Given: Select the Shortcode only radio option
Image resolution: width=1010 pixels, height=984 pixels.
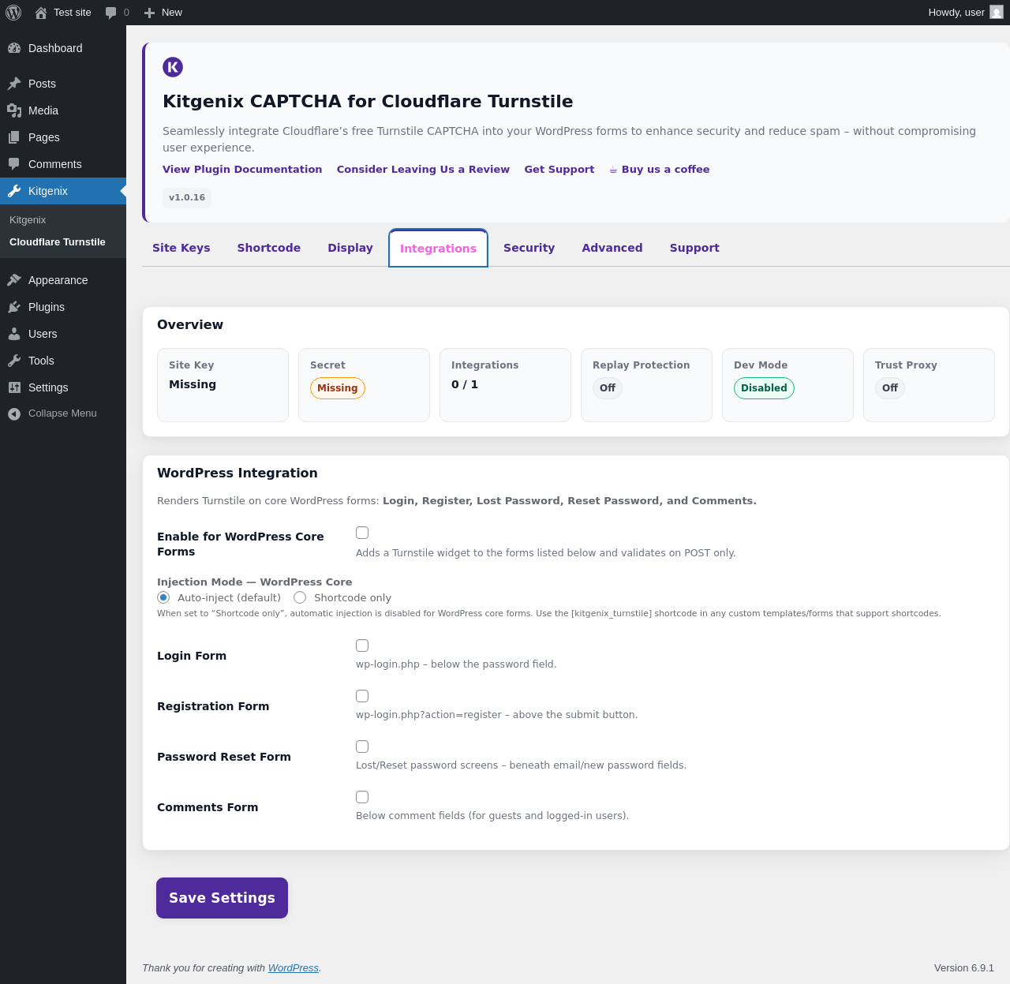Looking at the screenshot, I should click(x=300, y=597).
